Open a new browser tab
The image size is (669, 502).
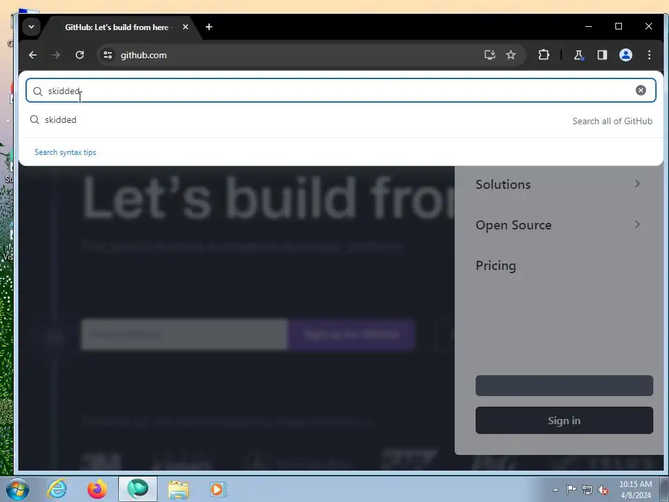(x=209, y=27)
